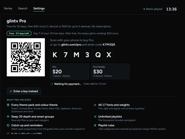The height and width of the screenshot is (139, 185).
Task: Click the Waiting for payment spinner
Action: point(51,84)
